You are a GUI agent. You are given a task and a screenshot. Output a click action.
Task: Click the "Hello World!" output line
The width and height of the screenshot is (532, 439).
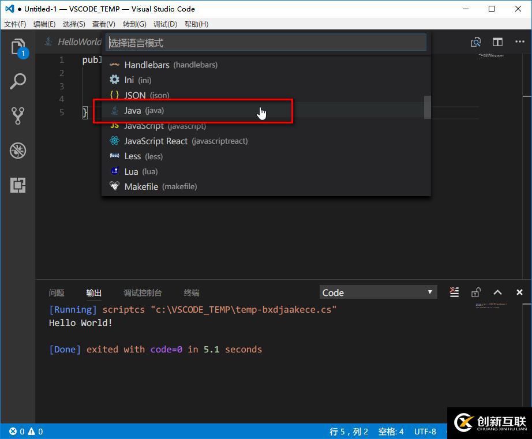pyautogui.click(x=80, y=322)
